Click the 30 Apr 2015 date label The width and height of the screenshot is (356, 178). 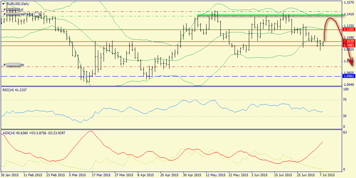coord(192,175)
